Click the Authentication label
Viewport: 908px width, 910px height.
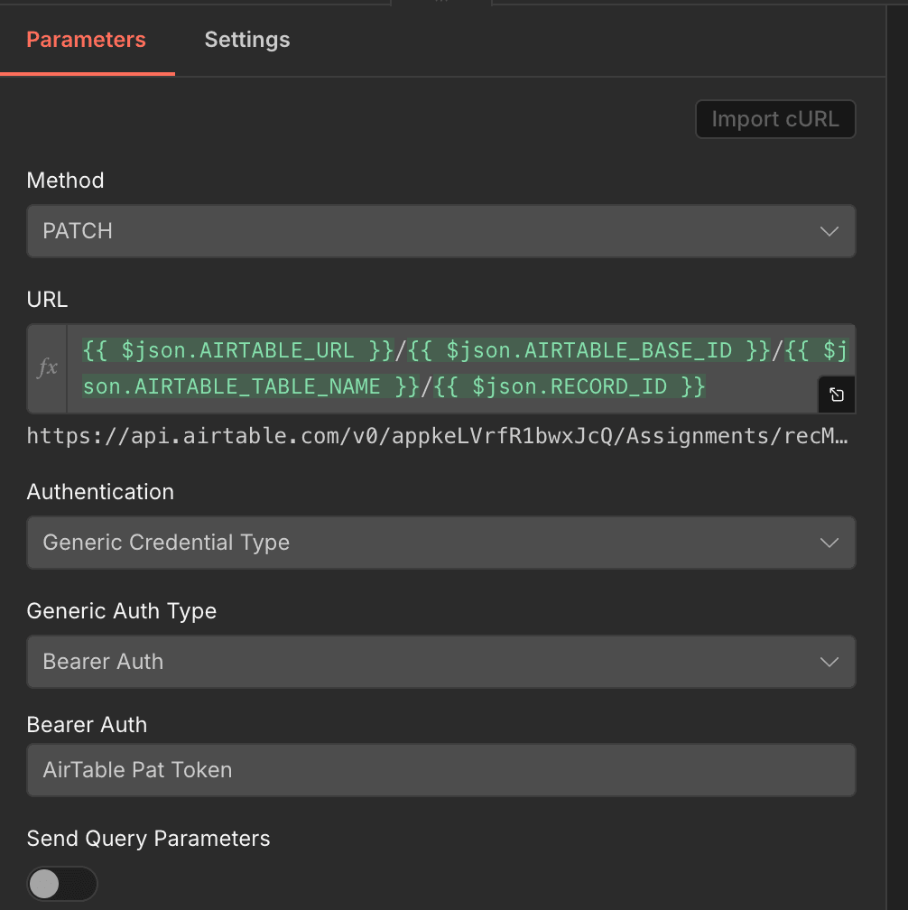(100, 492)
